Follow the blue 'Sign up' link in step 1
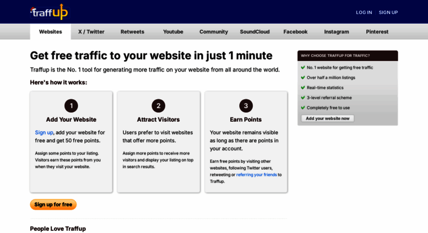 click(x=44, y=132)
